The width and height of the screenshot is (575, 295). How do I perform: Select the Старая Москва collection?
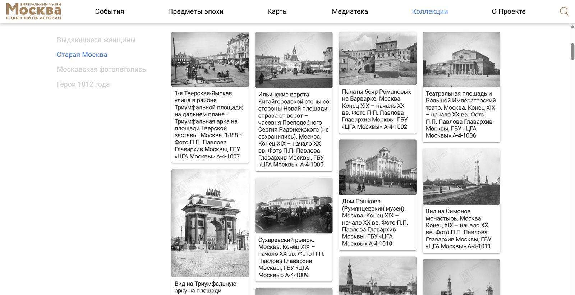(x=82, y=55)
